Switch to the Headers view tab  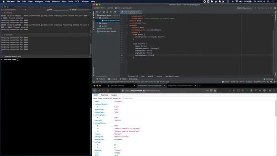[x=114, y=95]
